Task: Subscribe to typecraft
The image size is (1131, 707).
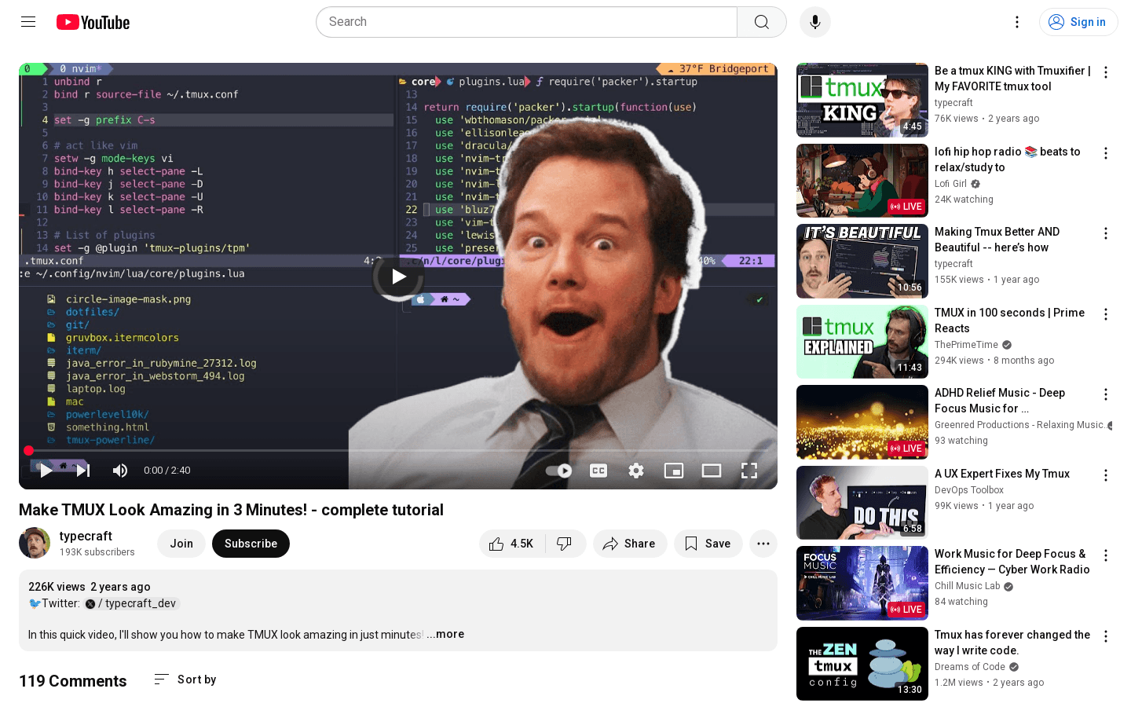Action: click(x=251, y=544)
